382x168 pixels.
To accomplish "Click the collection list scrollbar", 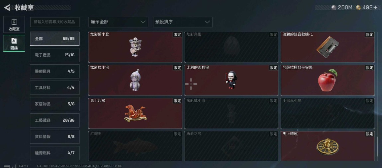I will pyautogui.click(x=378, y=147).
